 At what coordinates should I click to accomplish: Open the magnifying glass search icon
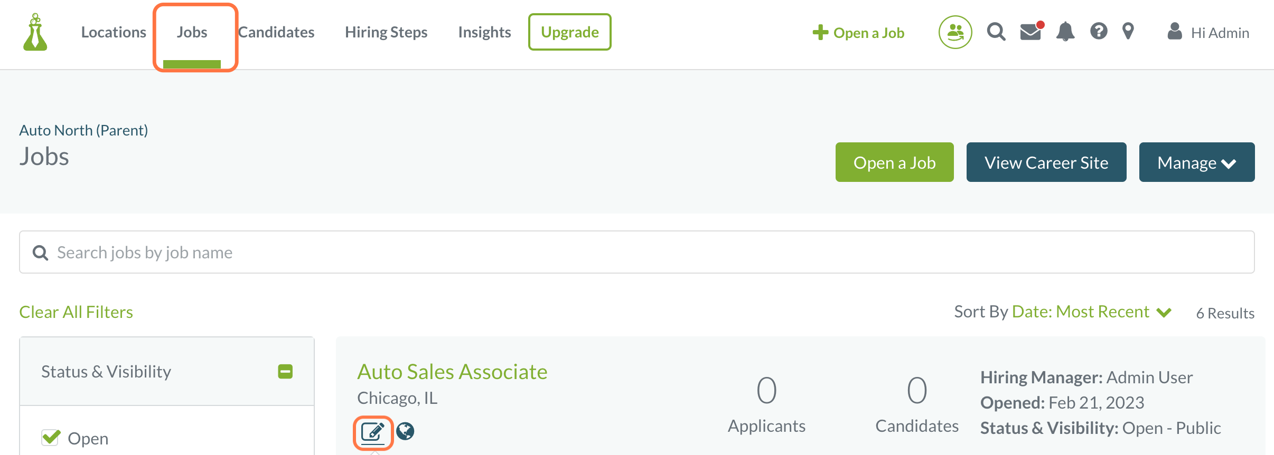[x=996, y=32]
